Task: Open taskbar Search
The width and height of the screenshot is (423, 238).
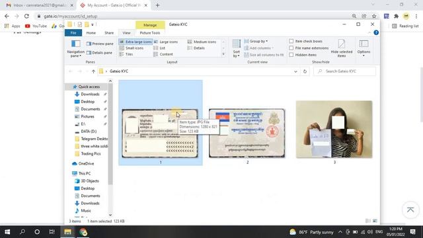Action: pyautogui.click(x=22, y=232)
